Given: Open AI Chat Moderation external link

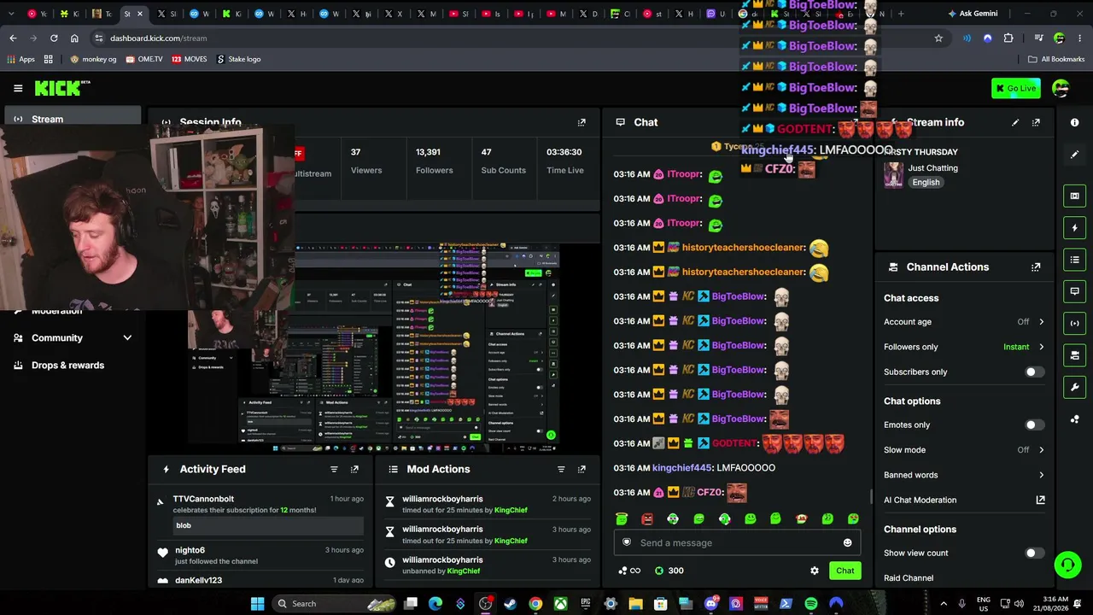Looking at the screenshot, I should point(1040,500).
